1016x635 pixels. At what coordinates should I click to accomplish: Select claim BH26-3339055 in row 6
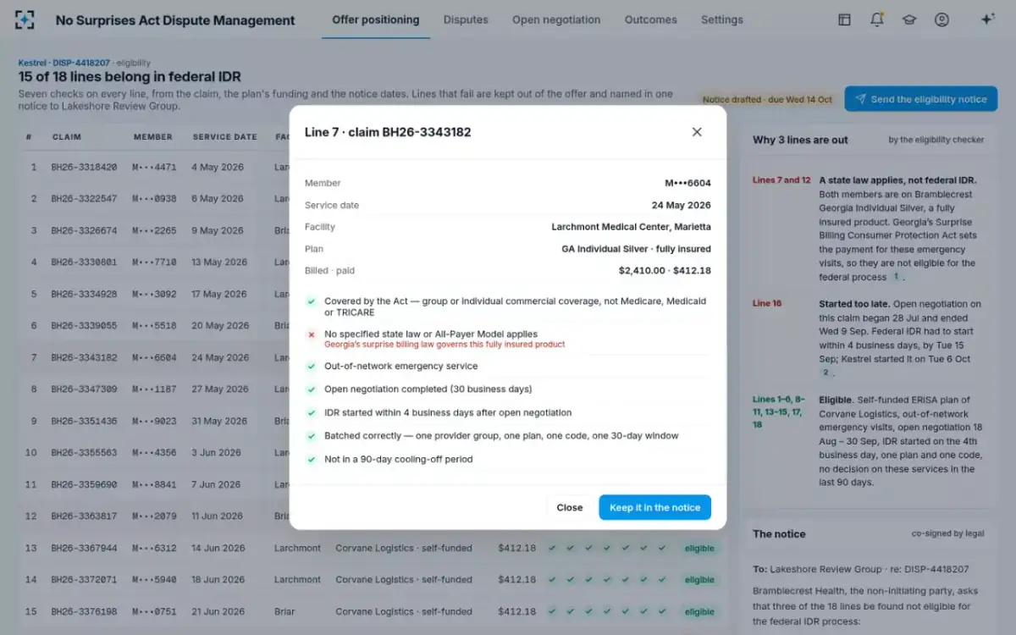coord(84,326)
